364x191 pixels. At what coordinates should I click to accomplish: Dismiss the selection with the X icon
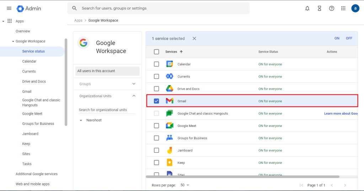(194, 39)
